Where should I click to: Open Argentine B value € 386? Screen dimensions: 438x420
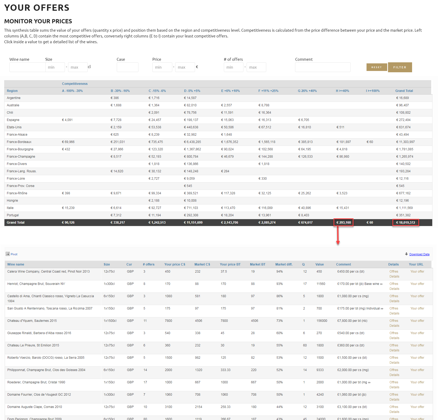coord(115,98)
